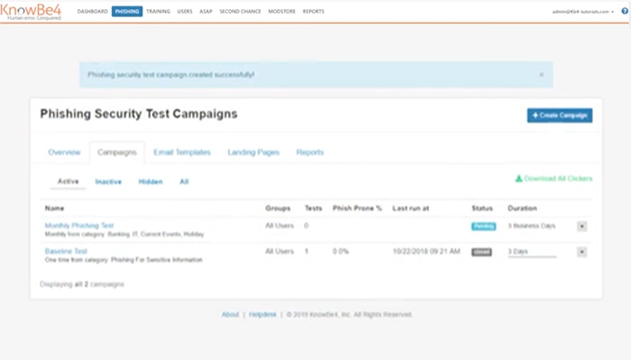631x360 pixels.
Task: Switch to the Email Templates tab
Action: point(182,152)
